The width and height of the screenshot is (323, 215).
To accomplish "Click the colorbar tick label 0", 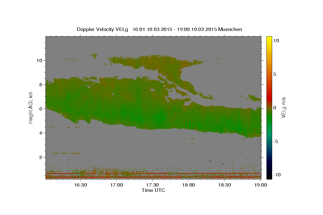I will tap(275, 108).
